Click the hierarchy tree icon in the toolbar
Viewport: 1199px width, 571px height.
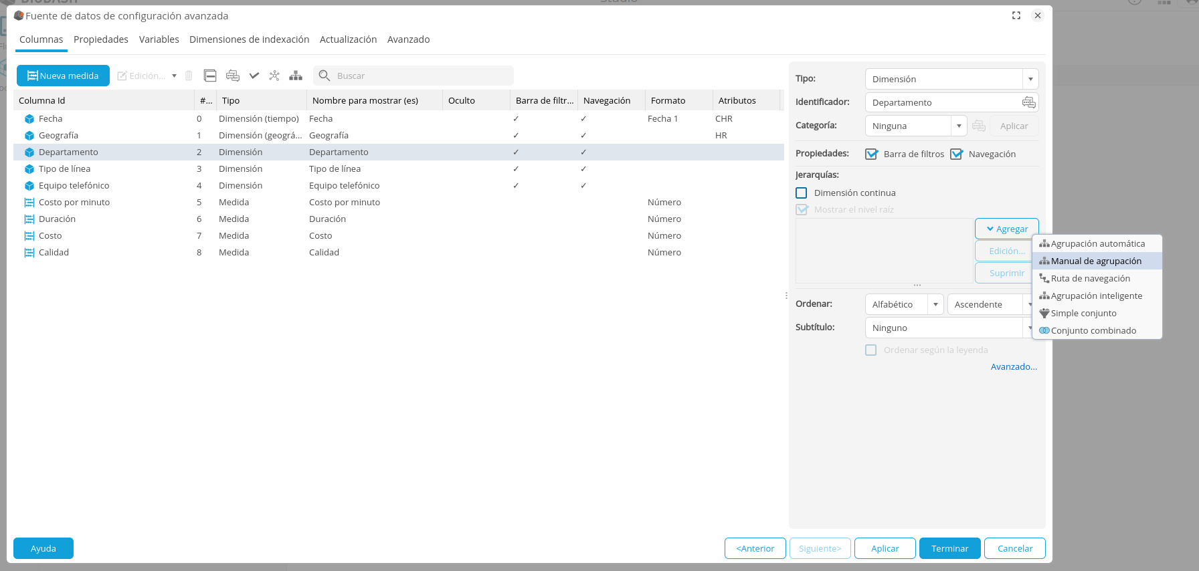296,76
